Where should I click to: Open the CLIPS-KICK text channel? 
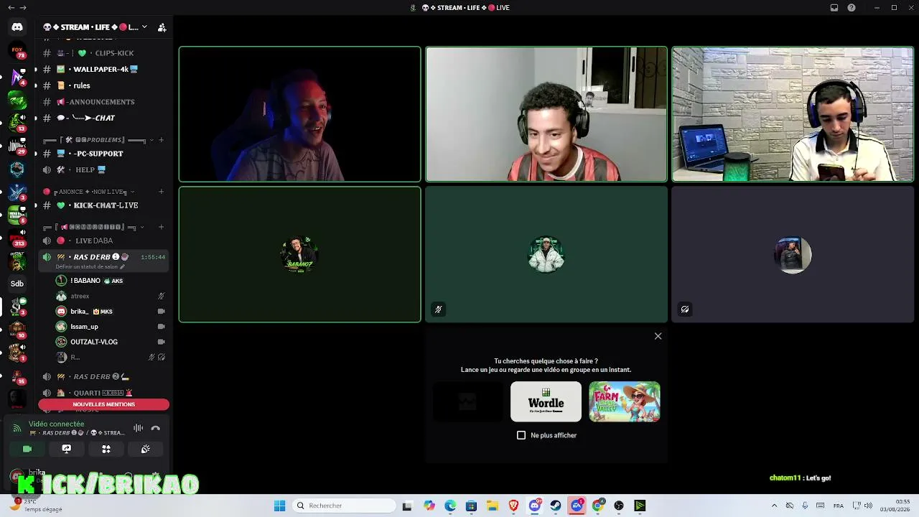pos(103,53)
